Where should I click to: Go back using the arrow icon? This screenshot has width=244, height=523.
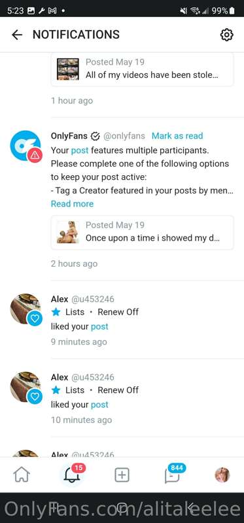coord(17,35)
